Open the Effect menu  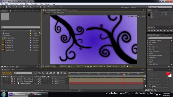[27, 4]
